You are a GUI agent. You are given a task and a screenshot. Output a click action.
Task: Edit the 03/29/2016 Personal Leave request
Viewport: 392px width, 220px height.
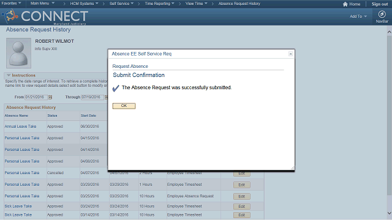click(x=242, y=185)
